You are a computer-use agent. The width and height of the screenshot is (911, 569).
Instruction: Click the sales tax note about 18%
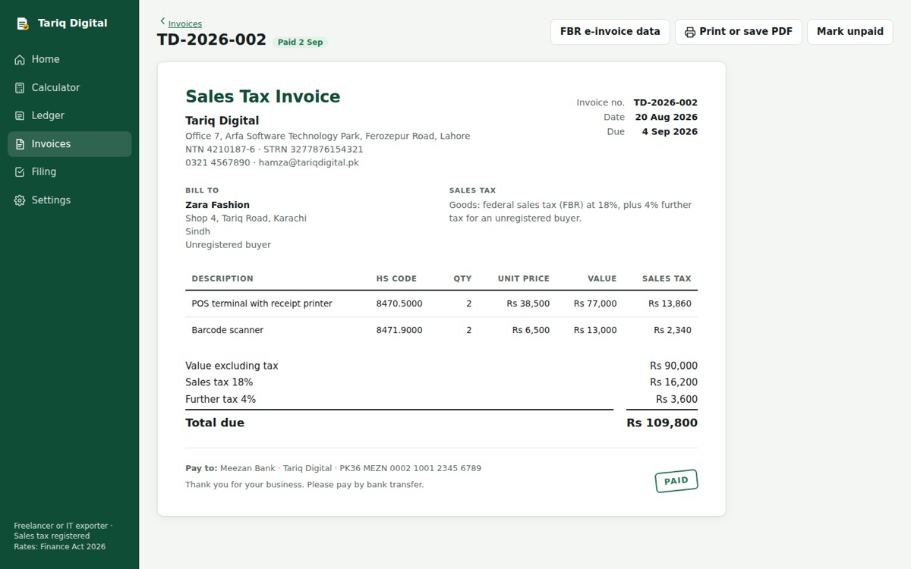[571, 212]
